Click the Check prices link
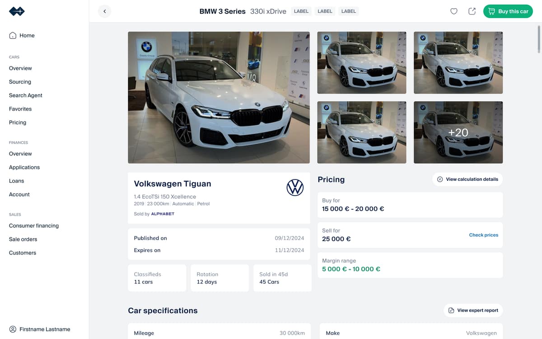The width and height of the screenshot is (542, 339). 484,235
